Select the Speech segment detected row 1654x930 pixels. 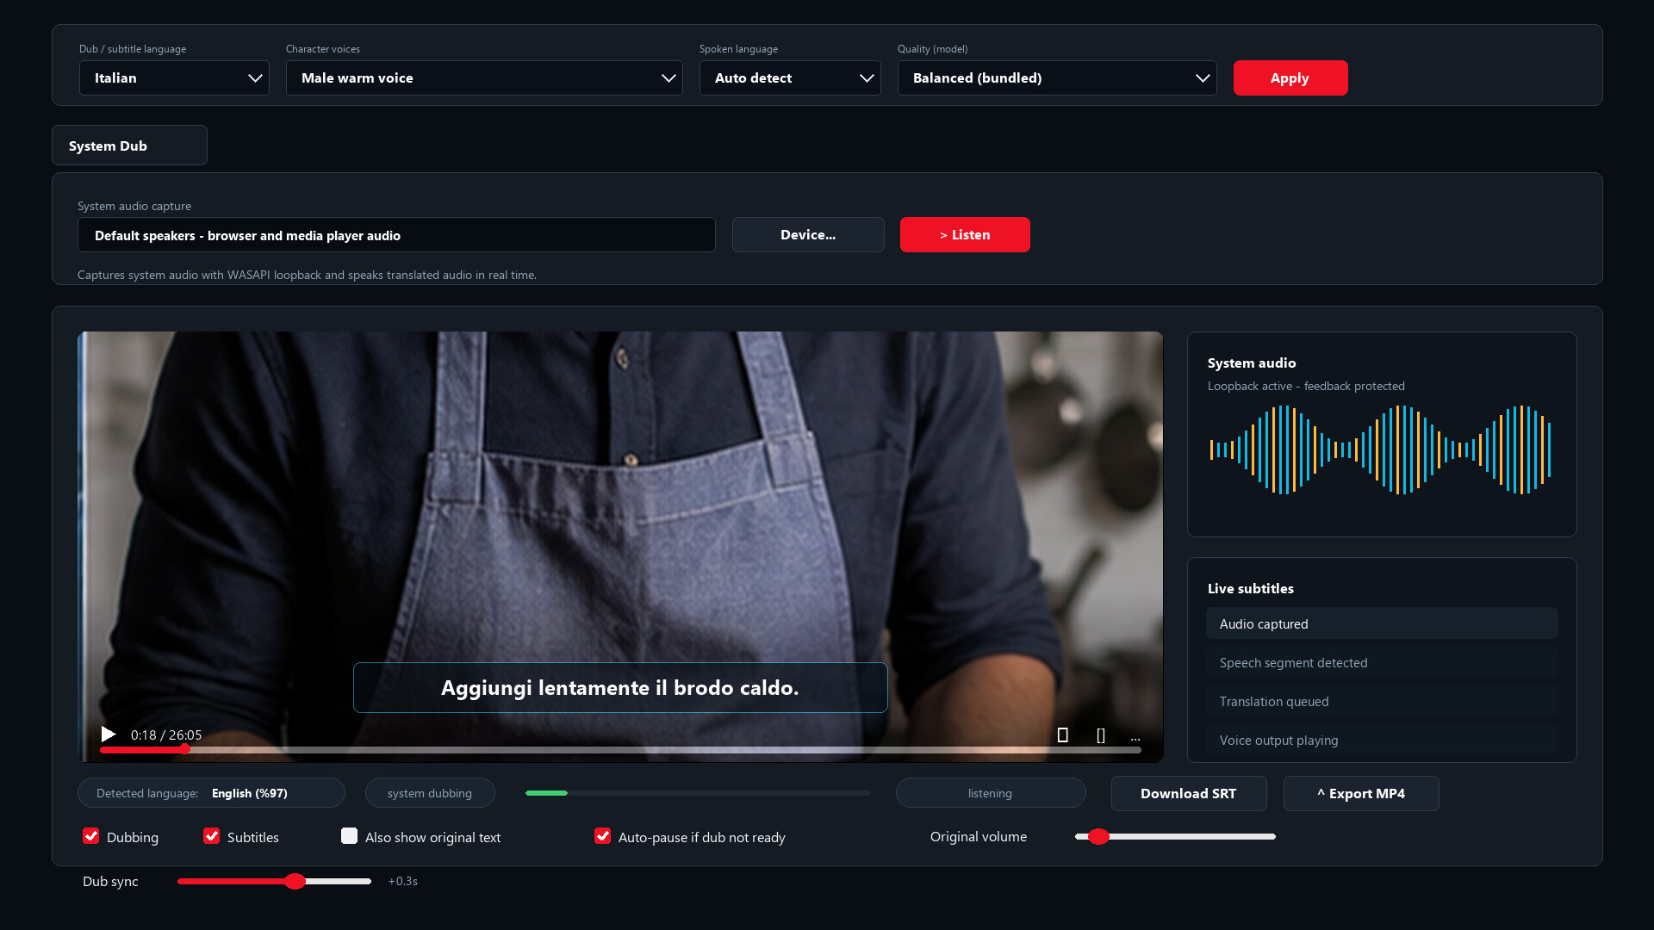tap(1382, 662)
